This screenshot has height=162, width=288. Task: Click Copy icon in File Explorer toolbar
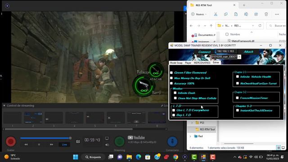click(x=226, y=14)
